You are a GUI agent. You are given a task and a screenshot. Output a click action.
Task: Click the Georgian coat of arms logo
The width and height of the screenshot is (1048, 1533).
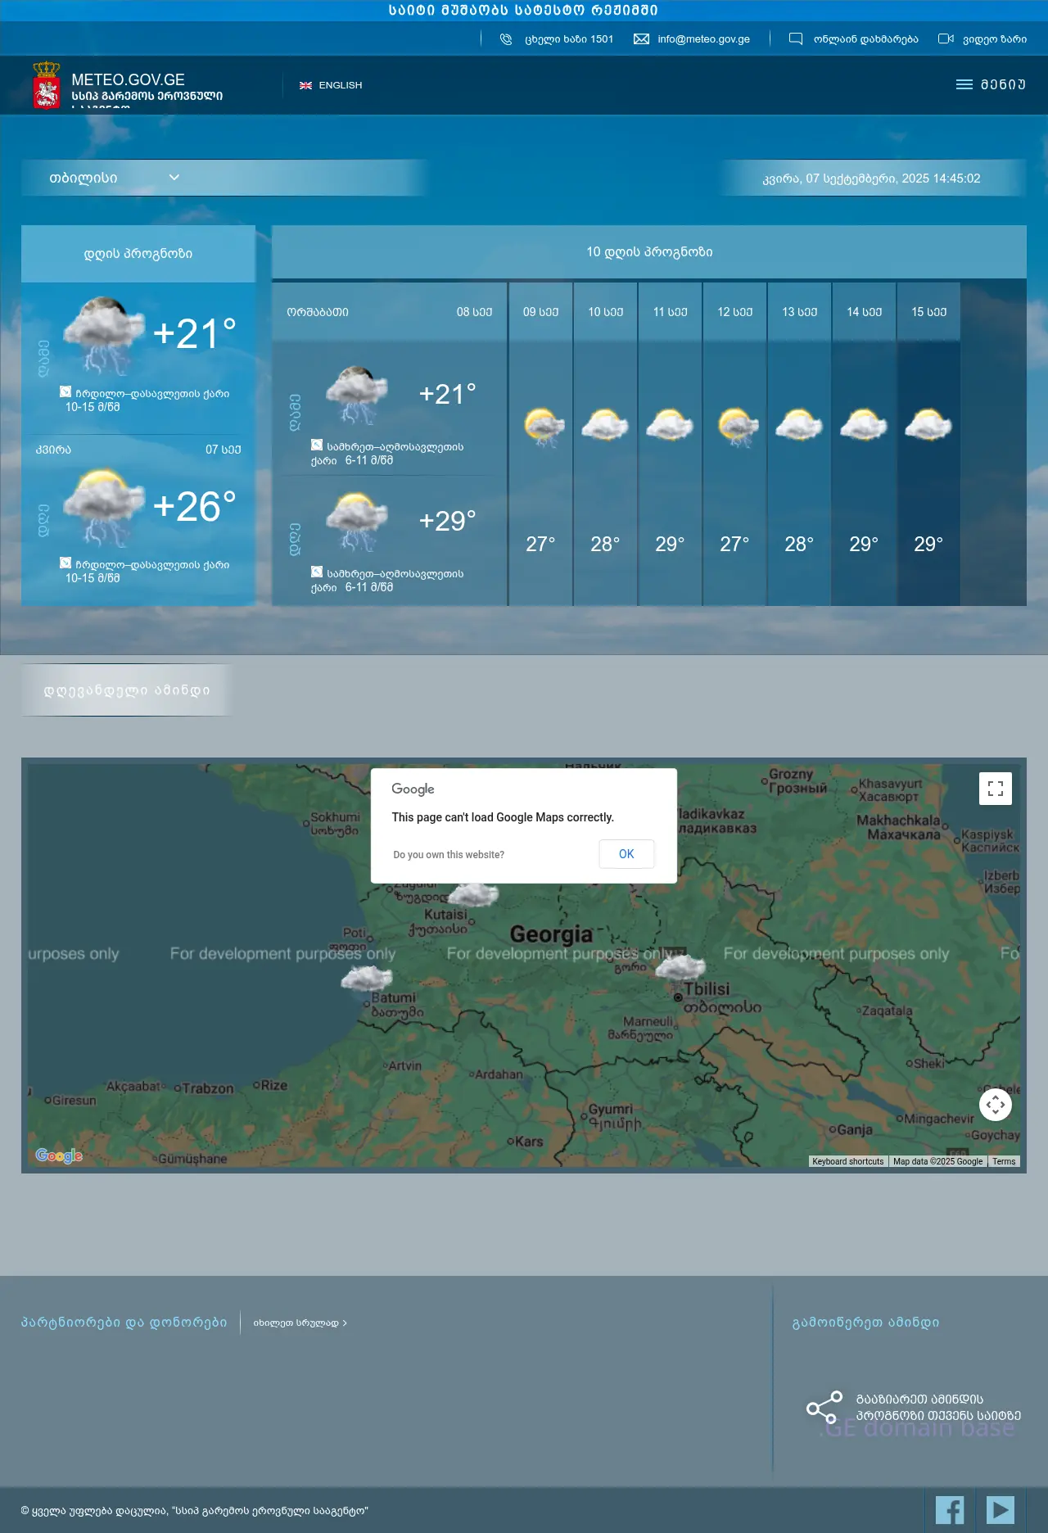[x=46, y=85]
